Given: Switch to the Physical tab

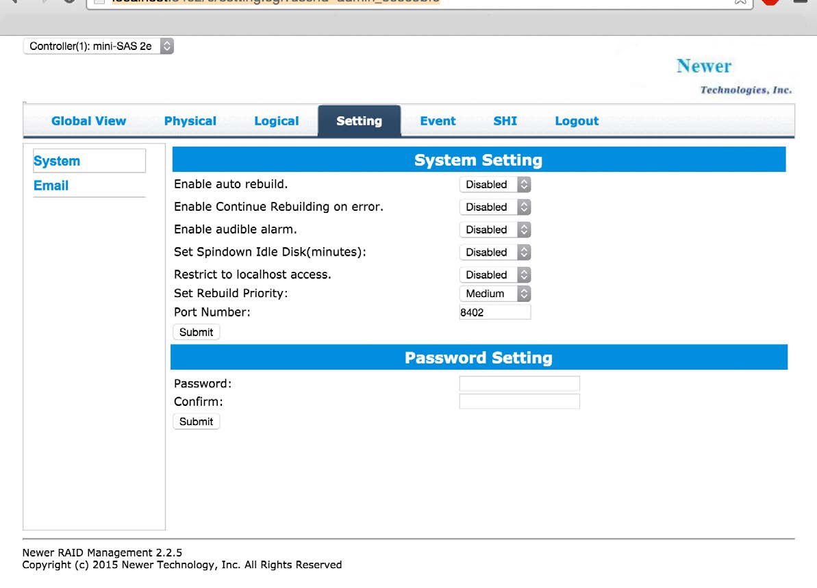Looking at the screenshot, I should [x=190, y=121].
